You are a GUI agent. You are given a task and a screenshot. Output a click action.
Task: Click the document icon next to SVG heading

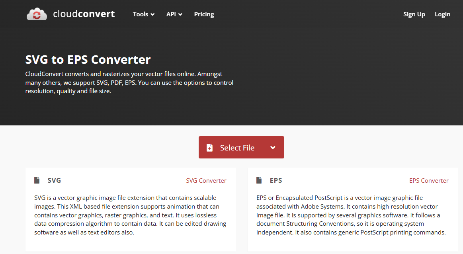tap(36, 180)
